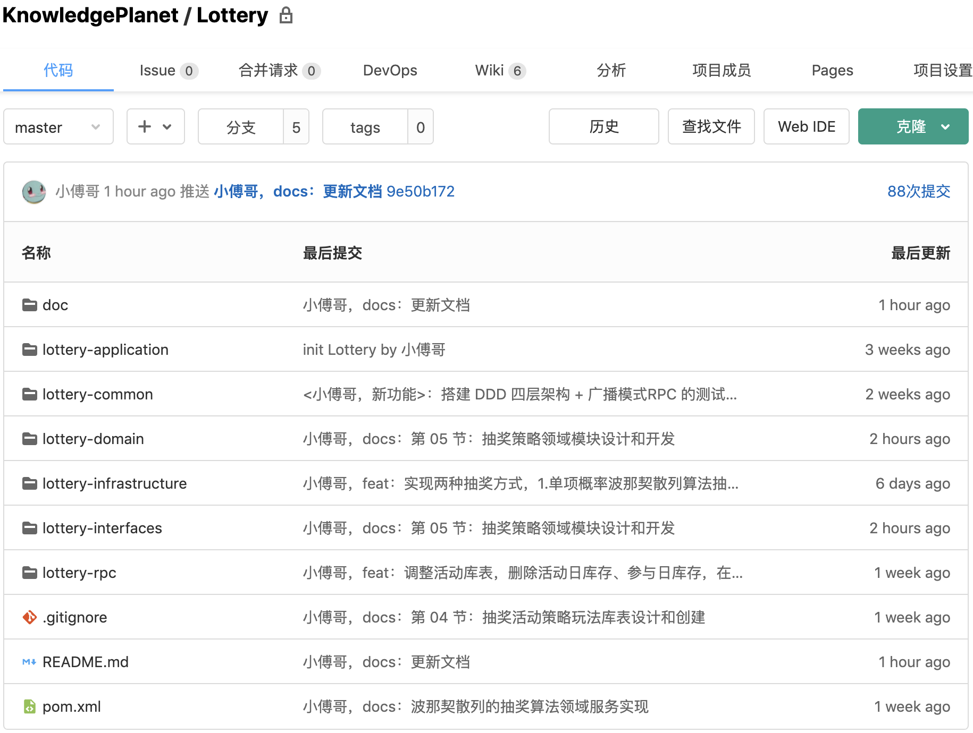Click the lottery-rpc folder icon

click(x=30, y=573)
